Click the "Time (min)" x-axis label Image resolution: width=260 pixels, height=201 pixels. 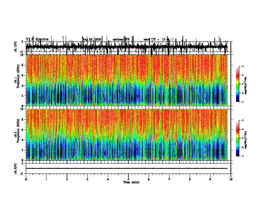click(131, 182)
